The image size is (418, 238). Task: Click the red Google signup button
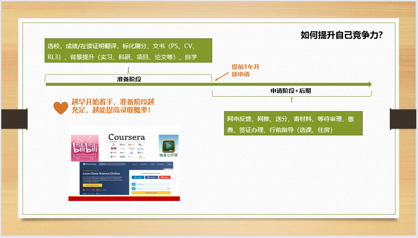tap(164, 177)
